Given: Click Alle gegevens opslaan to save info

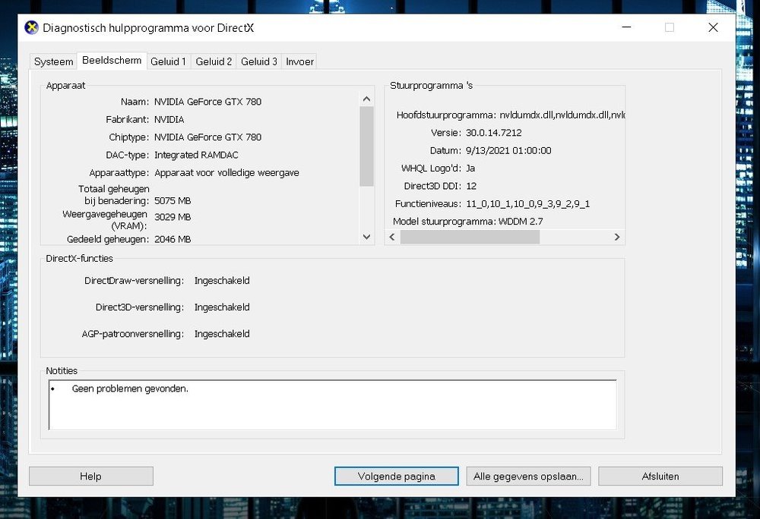Looking at the screenshot, I should click(x=528, y=476).
